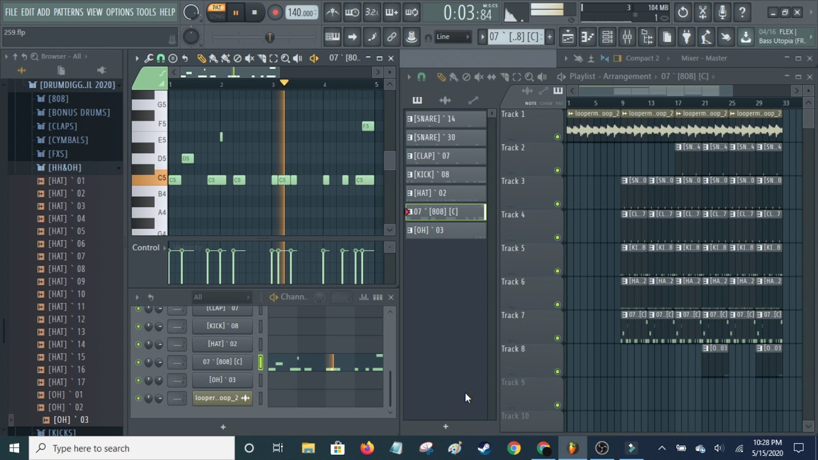Open File Explorer from the taskbar
This screenshot has height=460, width=818.
[308, 448]
